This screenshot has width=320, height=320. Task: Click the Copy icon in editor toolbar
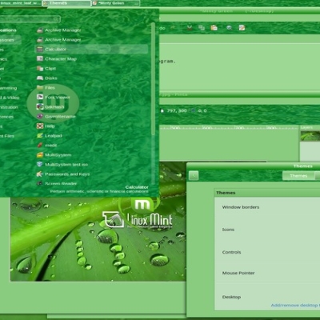[202, 27]
